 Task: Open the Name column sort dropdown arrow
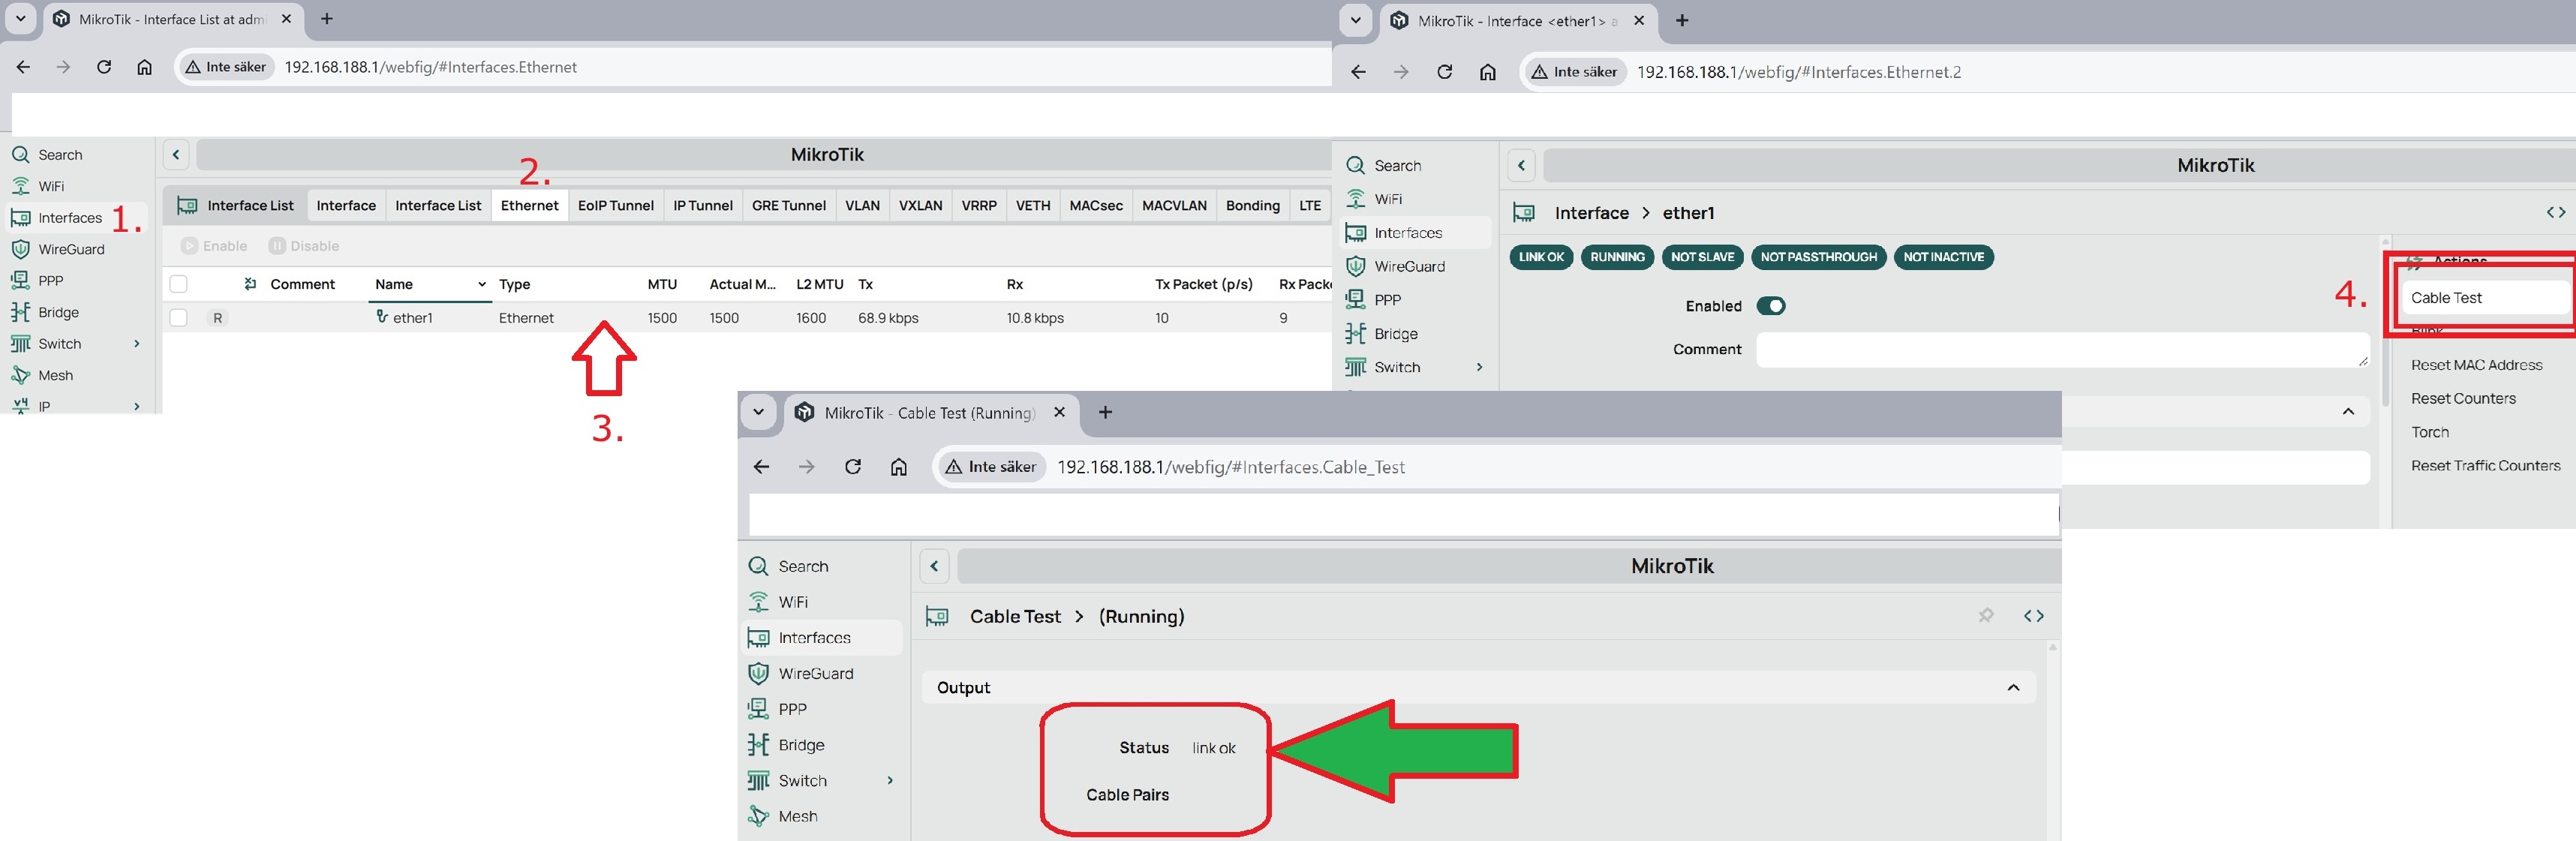click(x=482, y=284)
